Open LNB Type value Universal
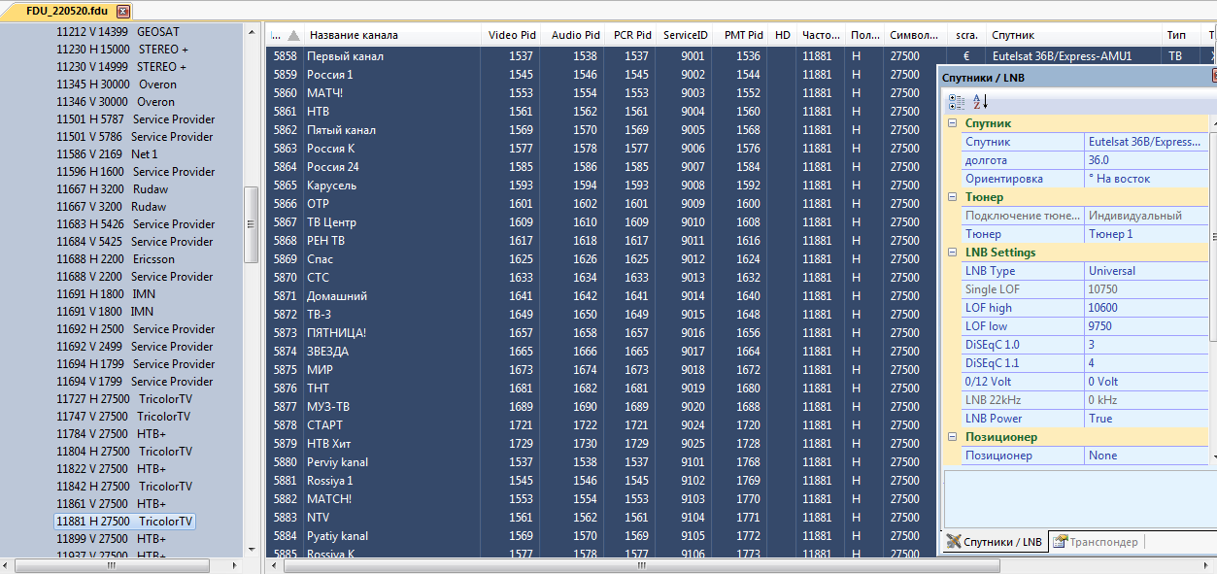This screenshot has width=1217, height=574. point(1146,271)
